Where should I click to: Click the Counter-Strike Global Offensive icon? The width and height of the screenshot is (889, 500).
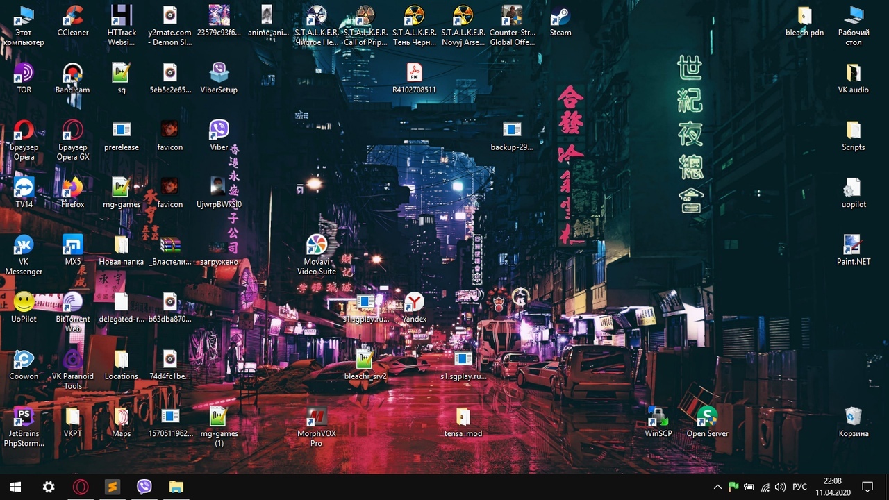[x=512, y=17]
